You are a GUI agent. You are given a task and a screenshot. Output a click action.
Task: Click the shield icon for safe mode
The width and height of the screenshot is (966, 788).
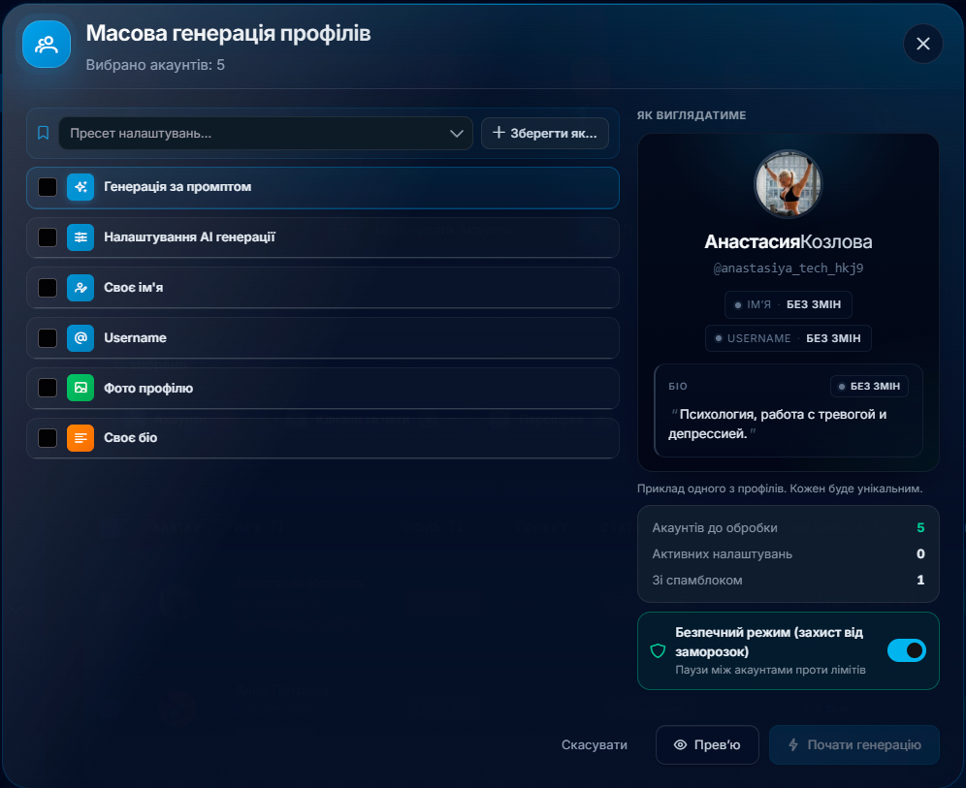click(658, 650)
